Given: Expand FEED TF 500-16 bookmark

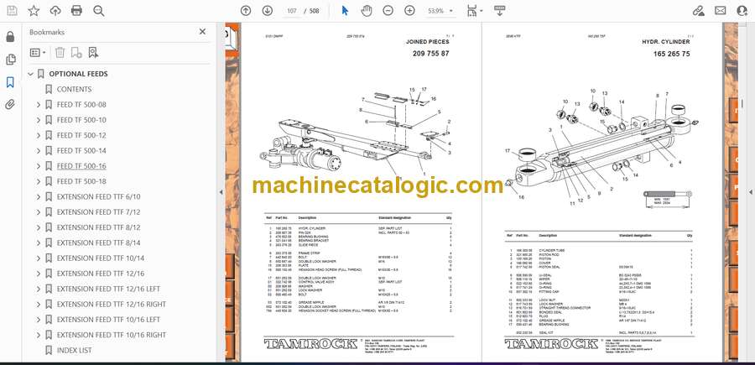Looking at the screenshot, I should click(39, 166).
